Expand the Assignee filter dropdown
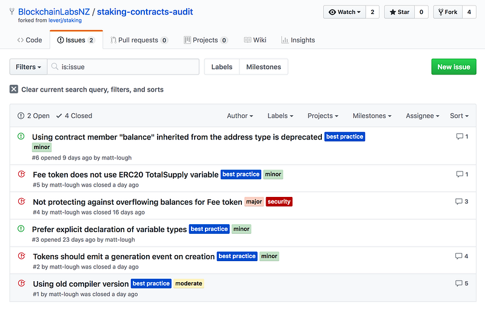 click(x=423, y=116)
